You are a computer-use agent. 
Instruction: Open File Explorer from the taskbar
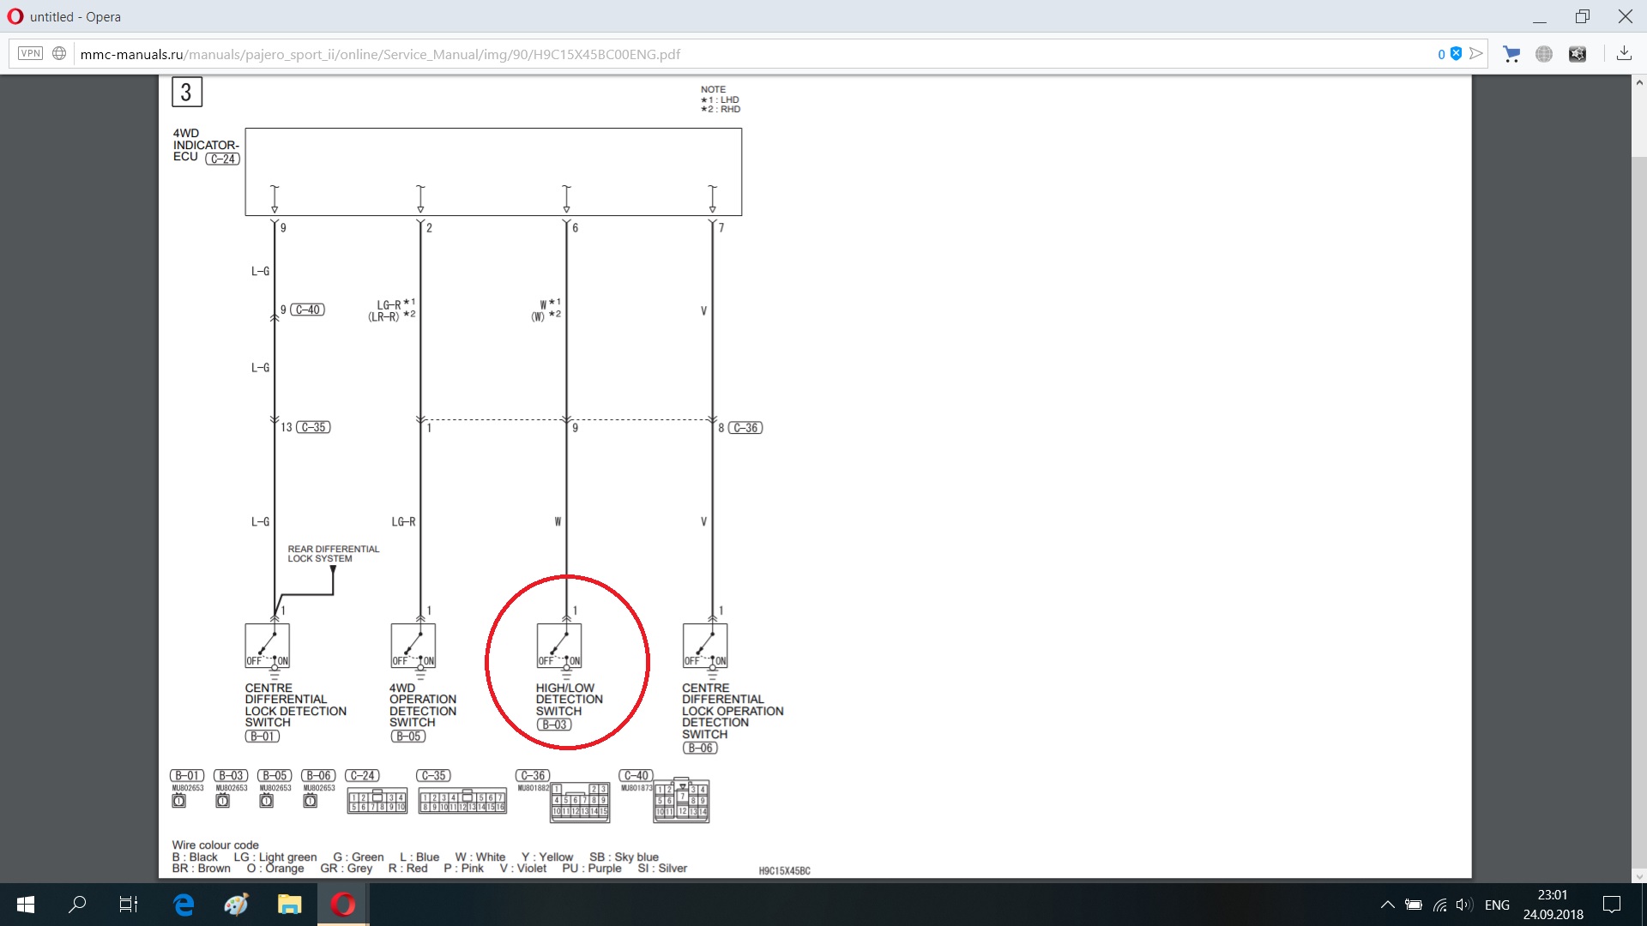[290, 905]
